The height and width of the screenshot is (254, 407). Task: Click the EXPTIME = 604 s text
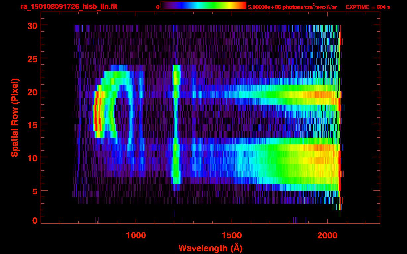point(368,7)
